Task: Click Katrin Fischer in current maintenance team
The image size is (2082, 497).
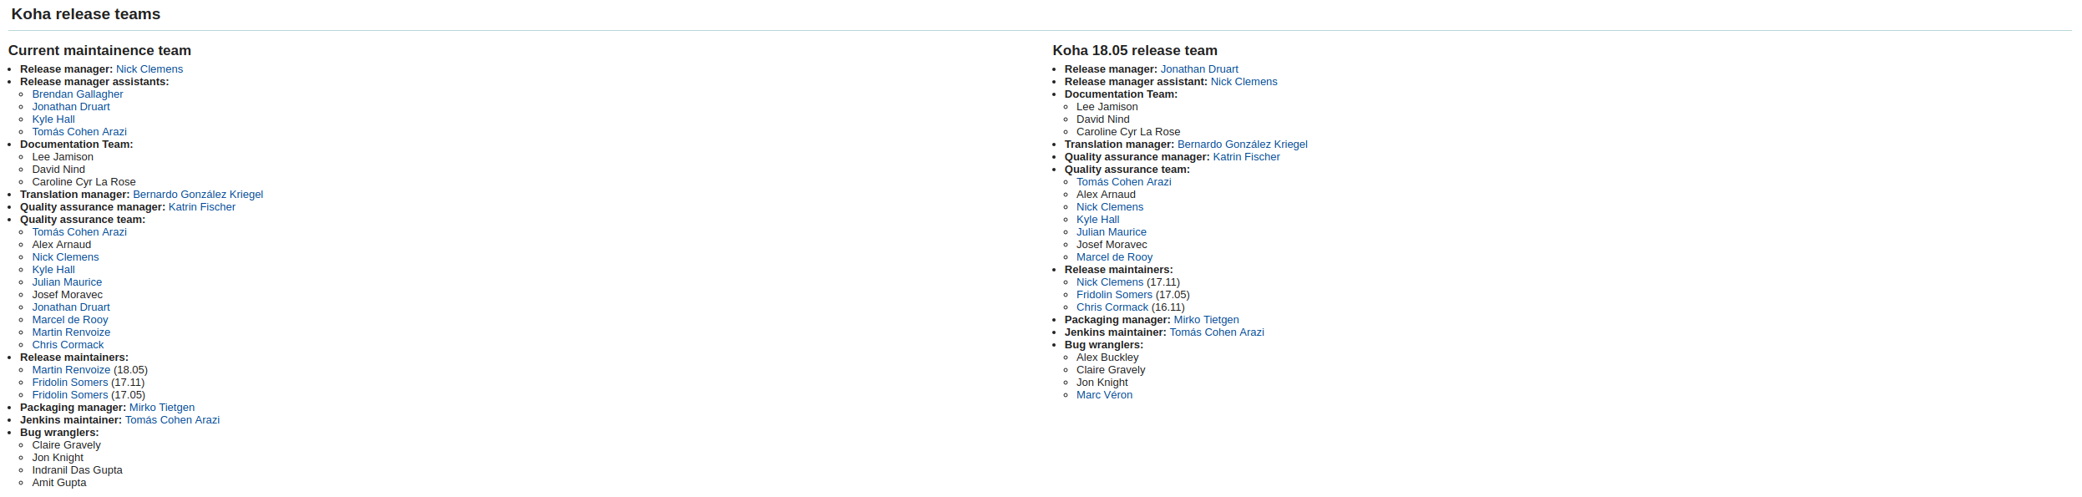Action: click(201, 207)
